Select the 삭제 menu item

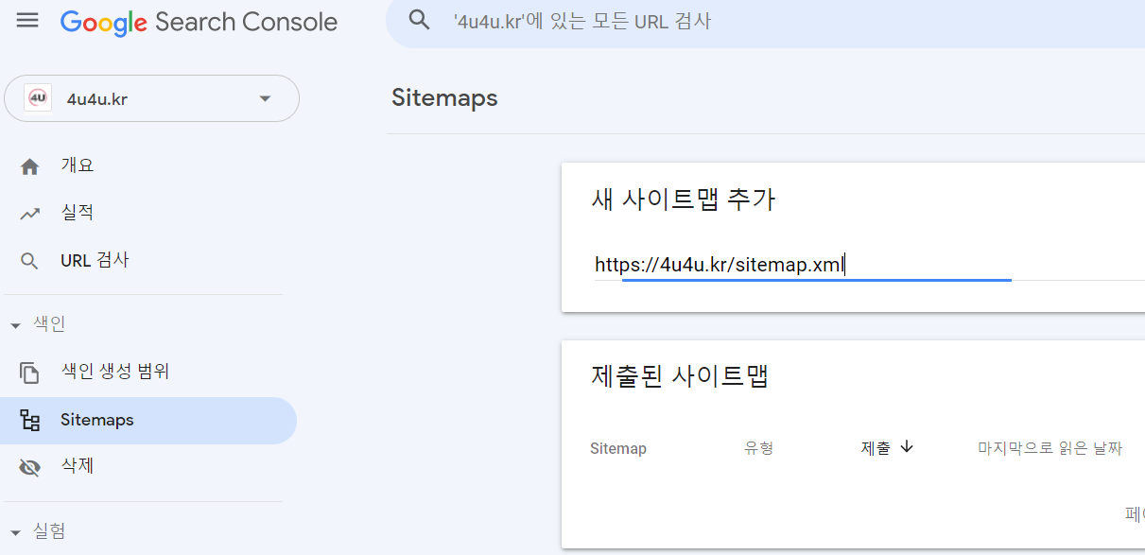coord(79,466)
